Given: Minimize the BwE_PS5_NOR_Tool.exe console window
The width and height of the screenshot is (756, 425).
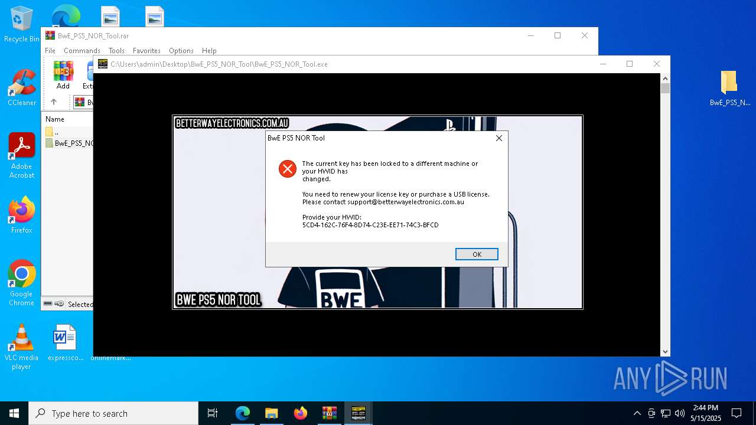Looking at the screenshot, I should (x=603, y=64).
